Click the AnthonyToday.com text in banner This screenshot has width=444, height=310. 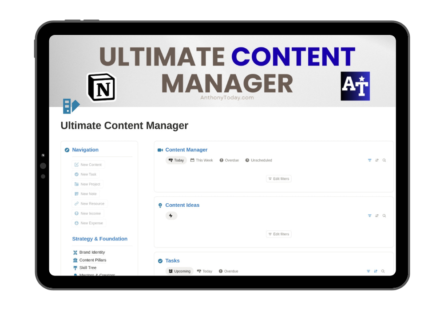pos(227,98)
